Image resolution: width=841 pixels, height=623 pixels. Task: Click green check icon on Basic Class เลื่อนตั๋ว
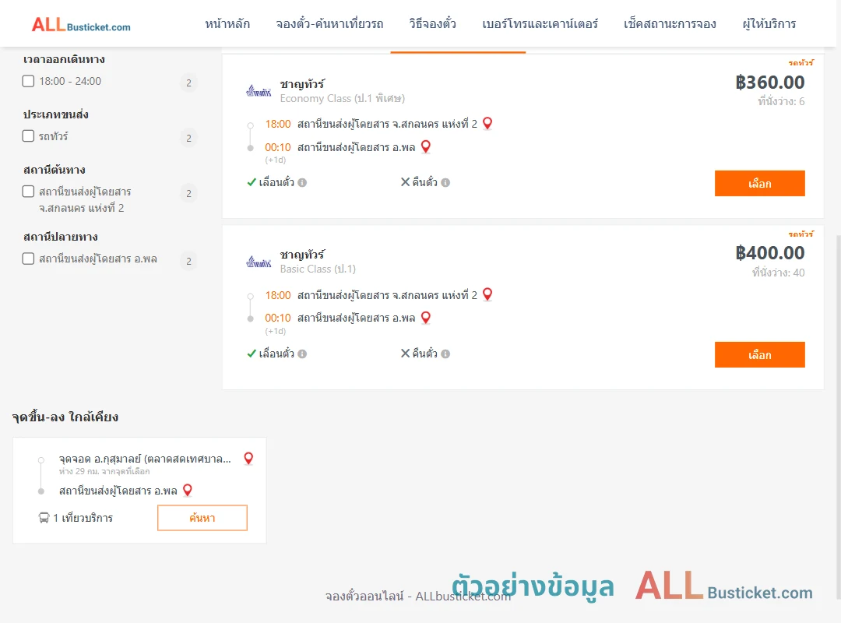click(251, 354)
